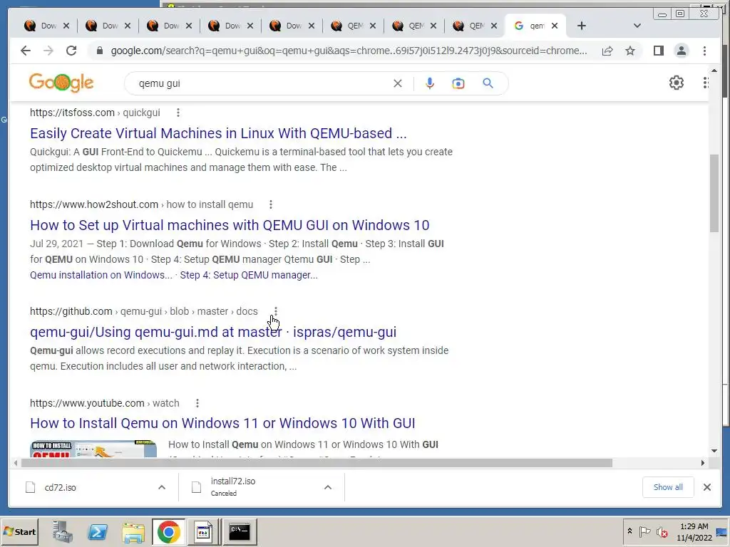This screenshot has width=730, height=547.
Task: Close the active qem Google tab
Action: [x=555, y=26]
